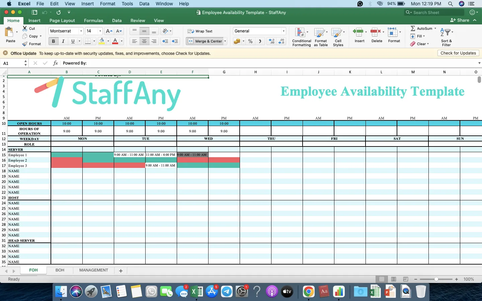This screenshot has width=482, height=301.
Task: Expand the Fill dropdown
Action: point(424,36)
